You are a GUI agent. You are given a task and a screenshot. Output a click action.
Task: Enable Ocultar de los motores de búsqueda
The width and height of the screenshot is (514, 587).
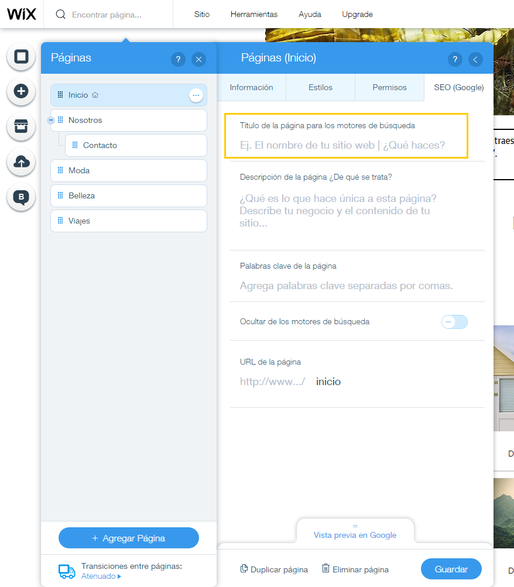(x=454, y=321)
